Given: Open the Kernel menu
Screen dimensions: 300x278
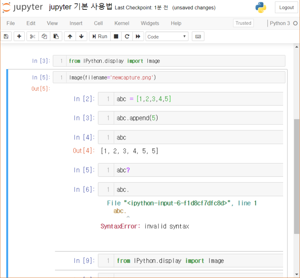Looking at the screenshot, I should [121, 23].
